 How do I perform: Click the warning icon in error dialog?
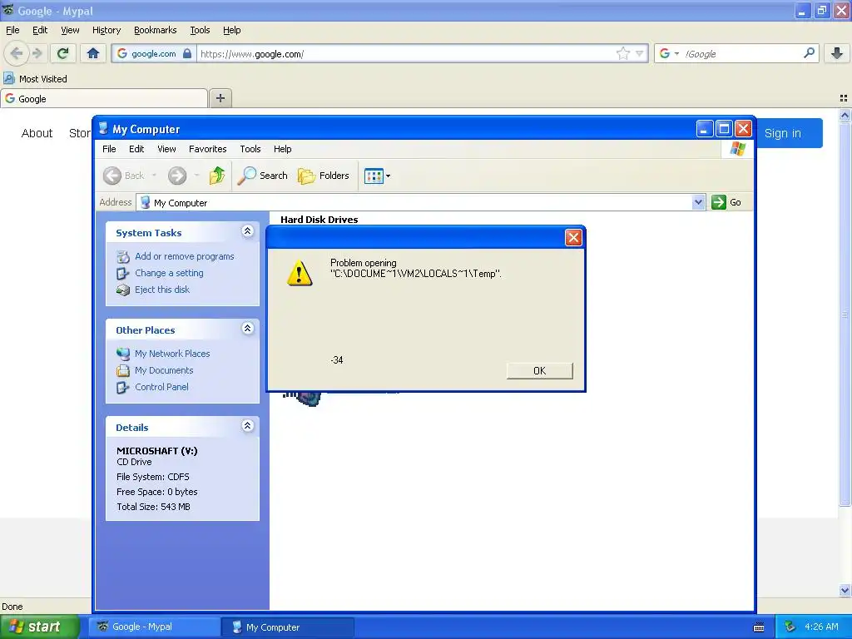(300, 273)
